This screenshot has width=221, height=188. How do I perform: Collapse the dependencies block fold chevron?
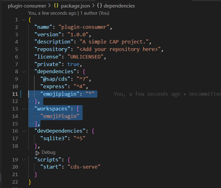pyautogui.click(x=24, y=72)
